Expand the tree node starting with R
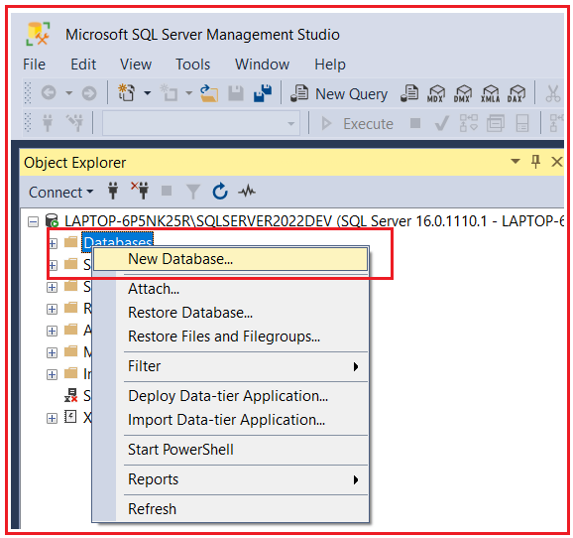 [x=52, y=310]
